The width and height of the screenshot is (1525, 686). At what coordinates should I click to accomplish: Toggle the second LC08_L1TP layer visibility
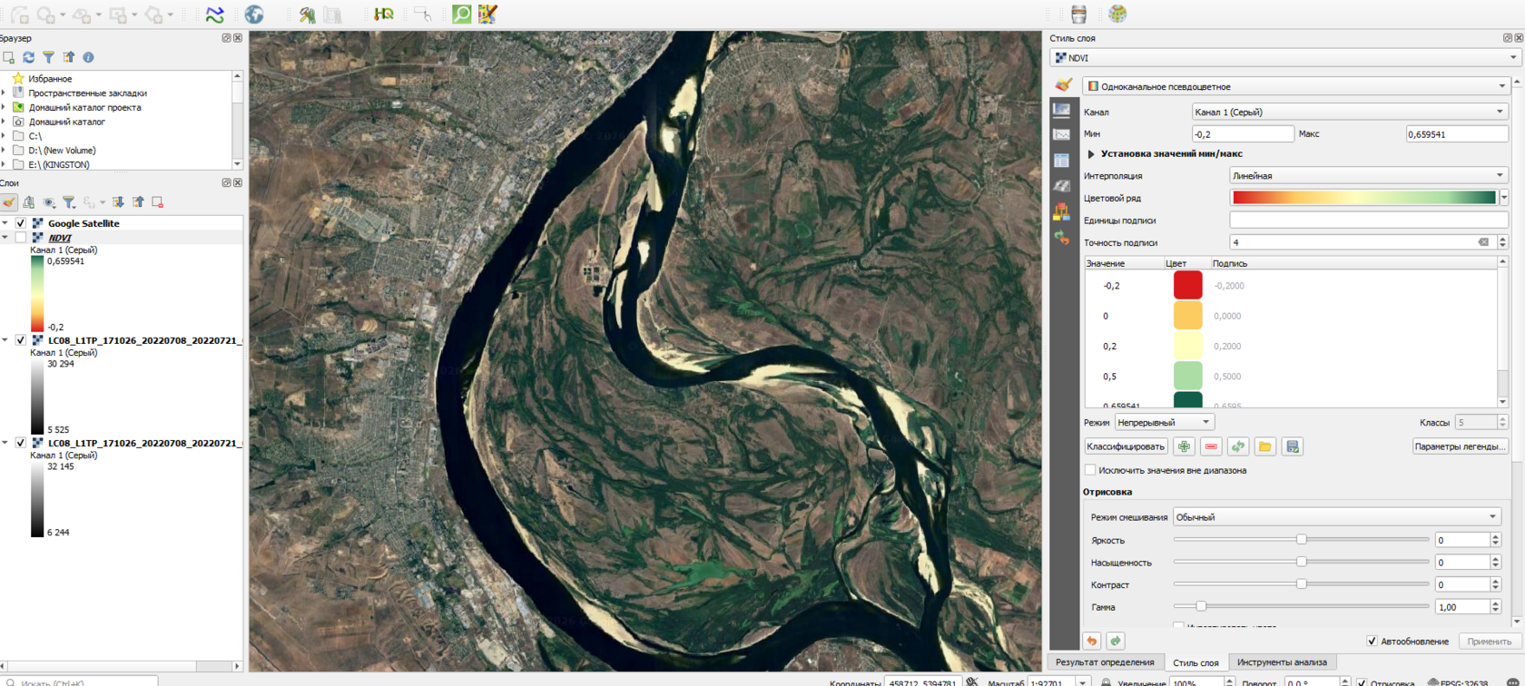pyautogui.click(x=21, y=443)
